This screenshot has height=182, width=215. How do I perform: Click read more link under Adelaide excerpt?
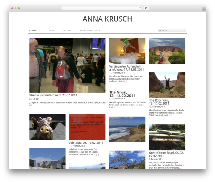(98, 154)
